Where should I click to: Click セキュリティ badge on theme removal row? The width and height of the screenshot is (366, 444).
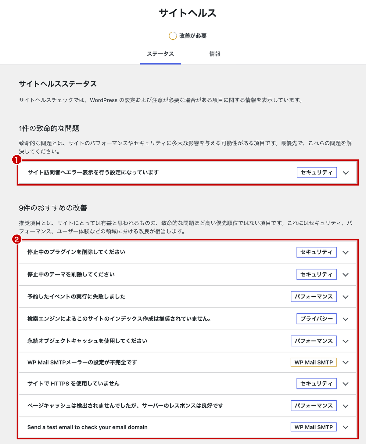[x=317, y=274]
